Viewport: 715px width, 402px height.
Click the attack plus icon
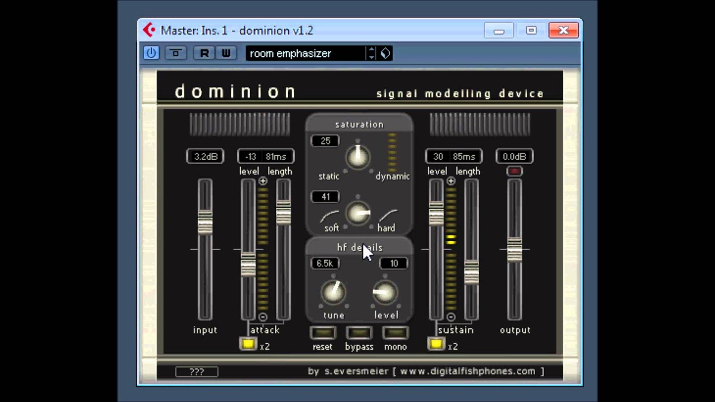click(263, 181)
